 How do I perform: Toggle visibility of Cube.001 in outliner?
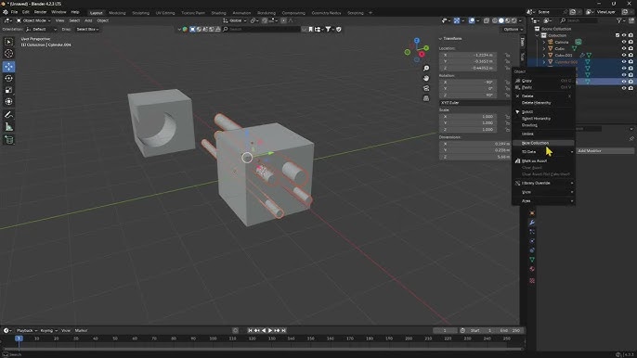coord(624,55)
